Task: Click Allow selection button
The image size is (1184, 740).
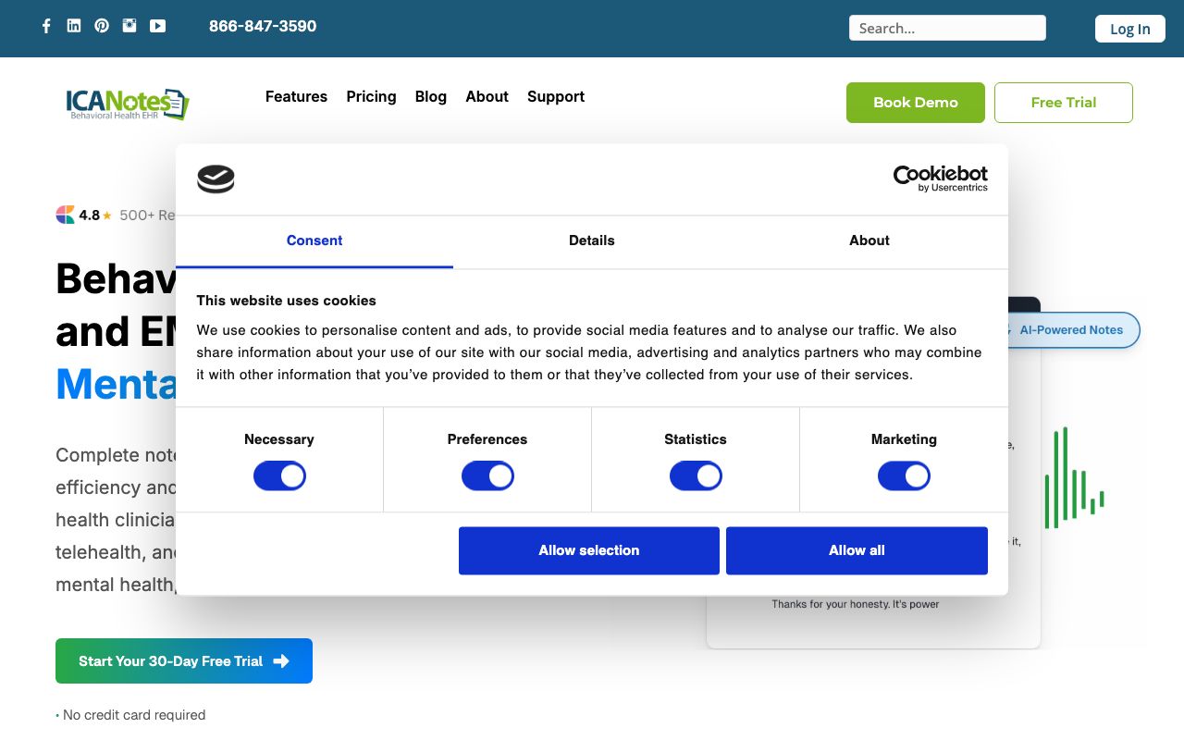Action: point(589,550)
